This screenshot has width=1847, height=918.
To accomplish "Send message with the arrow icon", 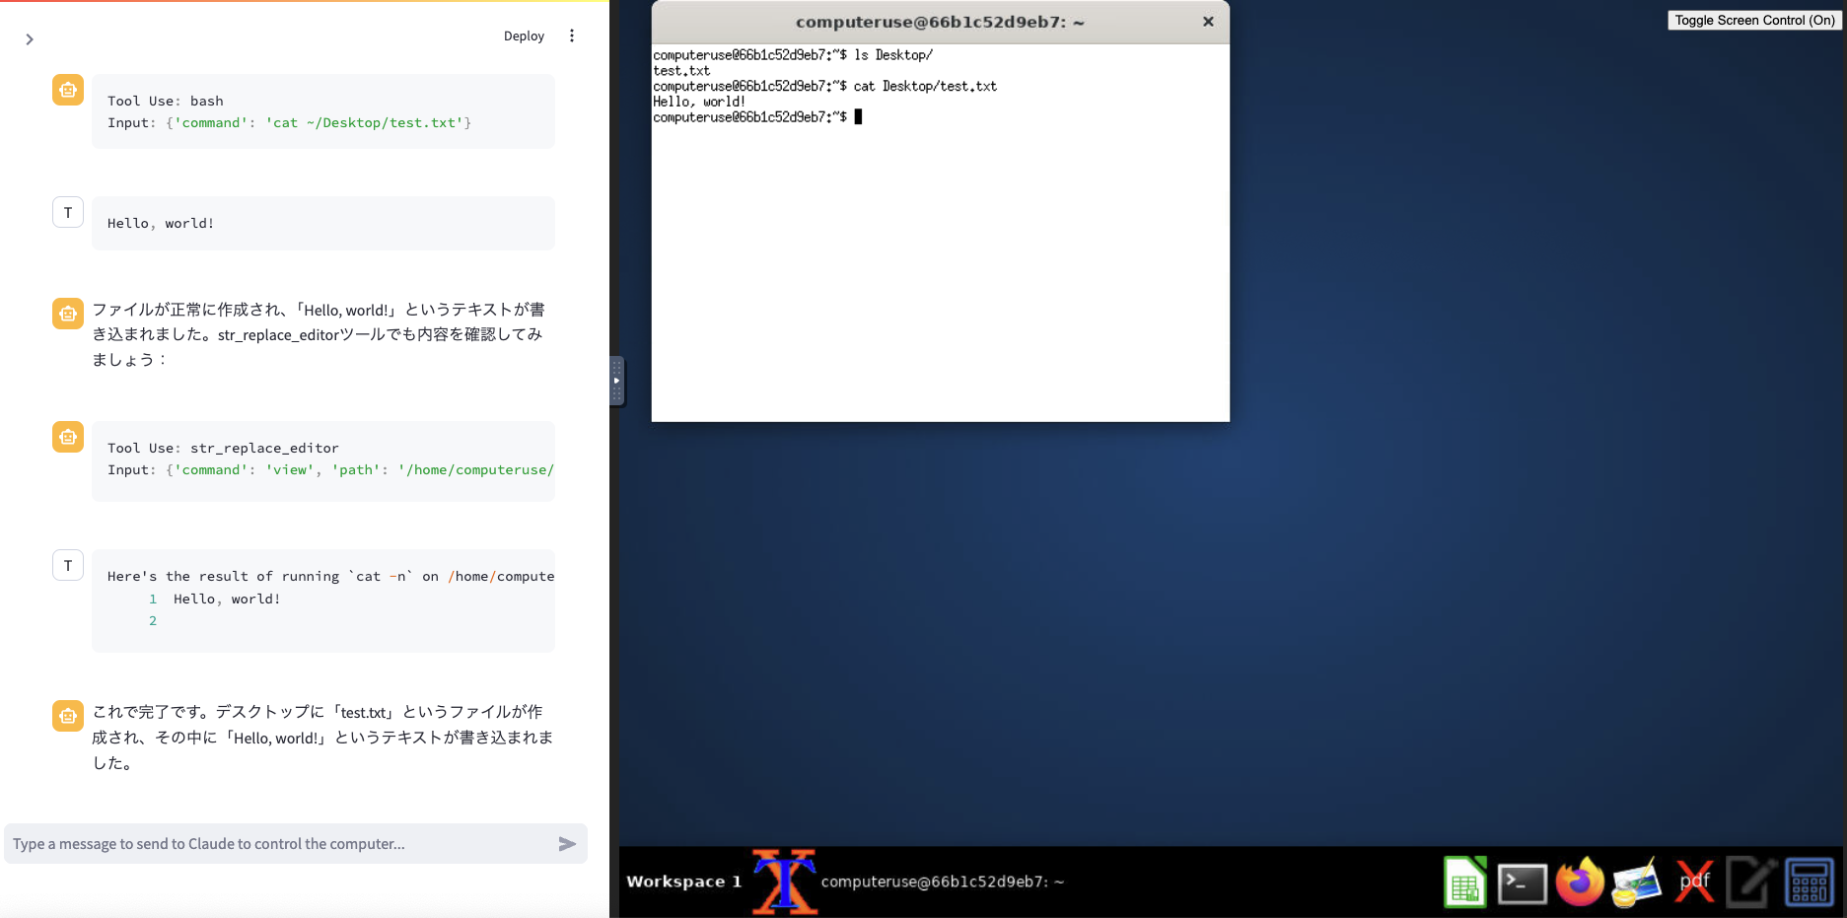I will point(567,844).
